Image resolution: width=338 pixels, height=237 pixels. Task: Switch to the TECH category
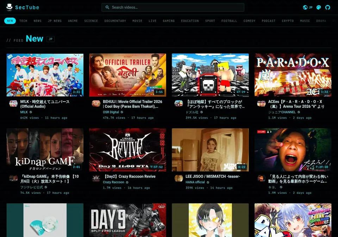(23, 21)
